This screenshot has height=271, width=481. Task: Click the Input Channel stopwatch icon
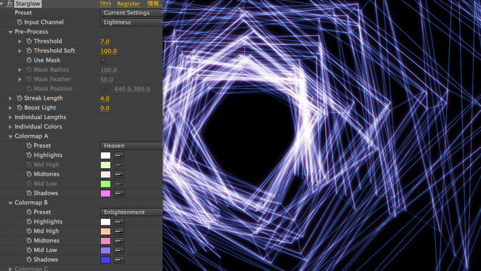tap(20, 22)
